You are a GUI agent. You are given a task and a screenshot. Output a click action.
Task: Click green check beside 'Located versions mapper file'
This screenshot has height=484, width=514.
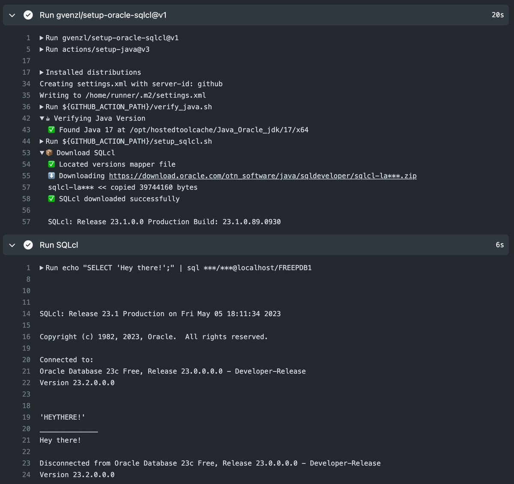[51, 164]
